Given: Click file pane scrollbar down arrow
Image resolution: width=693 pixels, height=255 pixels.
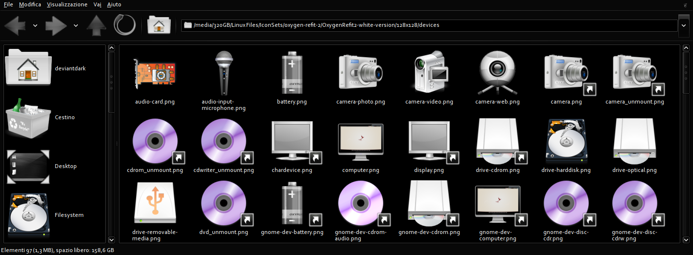Looking at the screenshot, I should pos(686,239).
